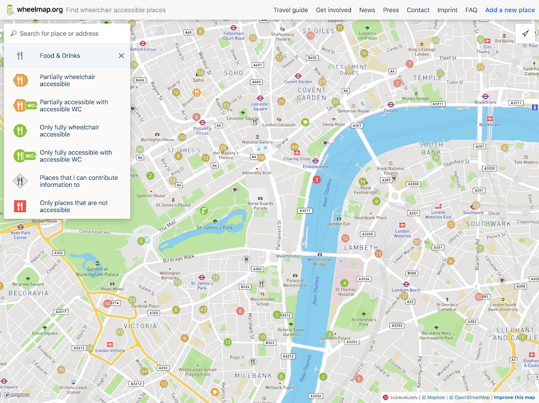Select Partially wheelchair accessible filter

[x=67, y=80]
